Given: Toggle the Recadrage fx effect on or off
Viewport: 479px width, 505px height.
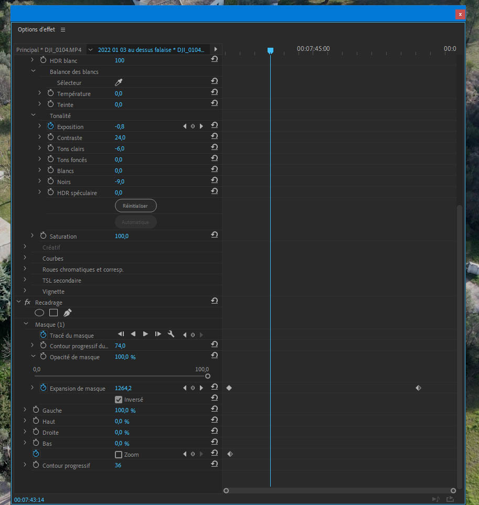Looking at the screenshot, I should 27,302.
